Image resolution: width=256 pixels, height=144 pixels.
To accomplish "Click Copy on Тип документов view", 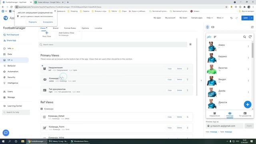I will [x=170, y=90].
